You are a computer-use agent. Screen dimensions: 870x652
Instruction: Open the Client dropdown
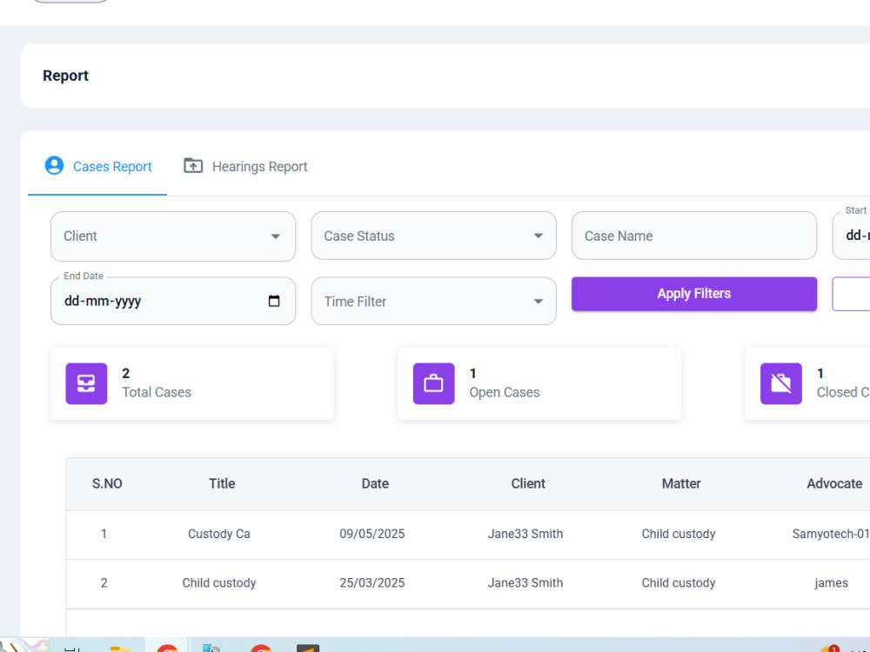pos(173,236)
